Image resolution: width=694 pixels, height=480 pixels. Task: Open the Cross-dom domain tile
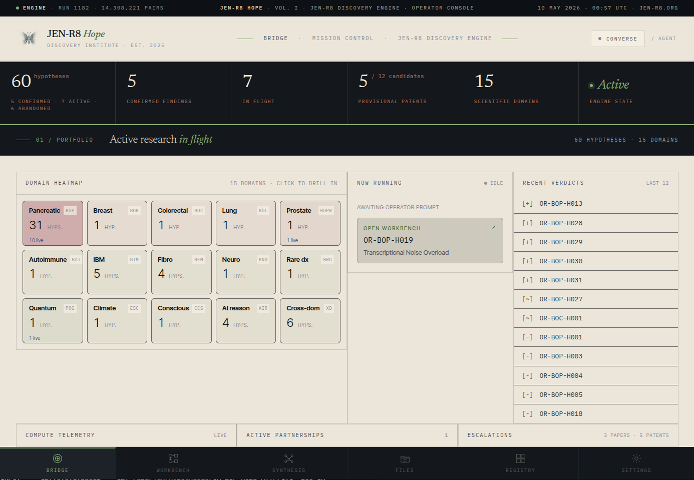pos(310,321)
